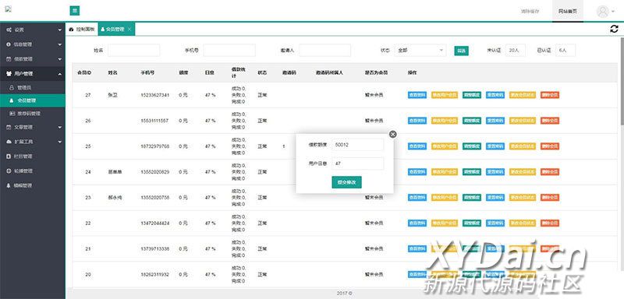Click 更改会员状态 button for member 23
This screenshot has width=624, height=299.
pyautogui.click(x=522, y=197)
